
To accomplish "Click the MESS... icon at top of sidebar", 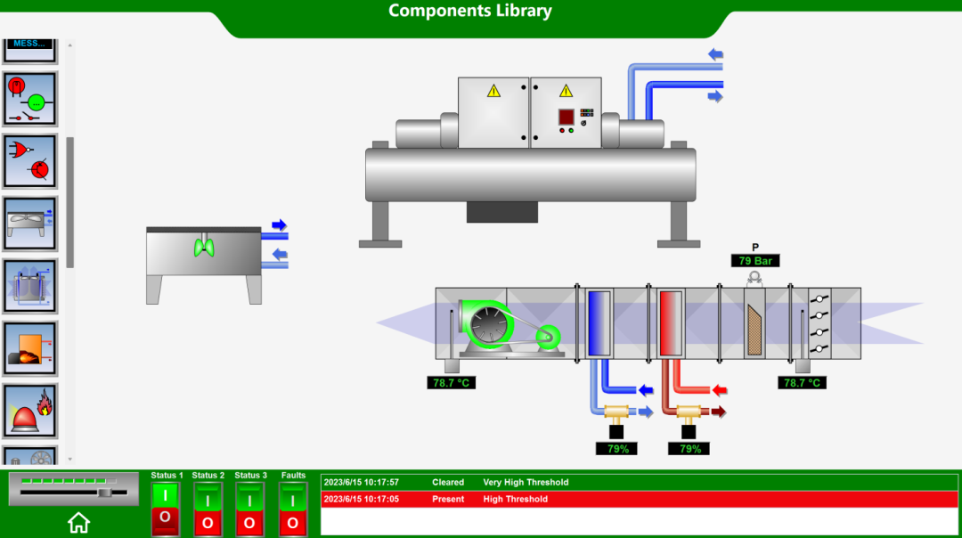I will point(29,47).
